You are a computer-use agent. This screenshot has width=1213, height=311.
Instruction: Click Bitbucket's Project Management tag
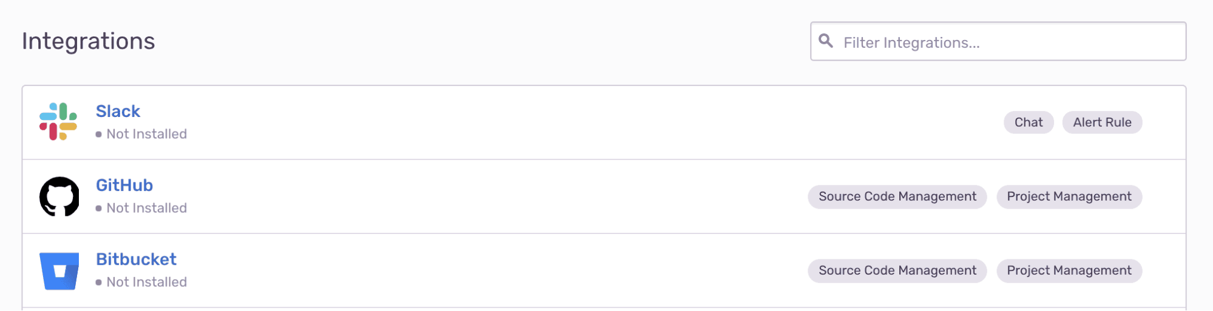pos(1069,271)
